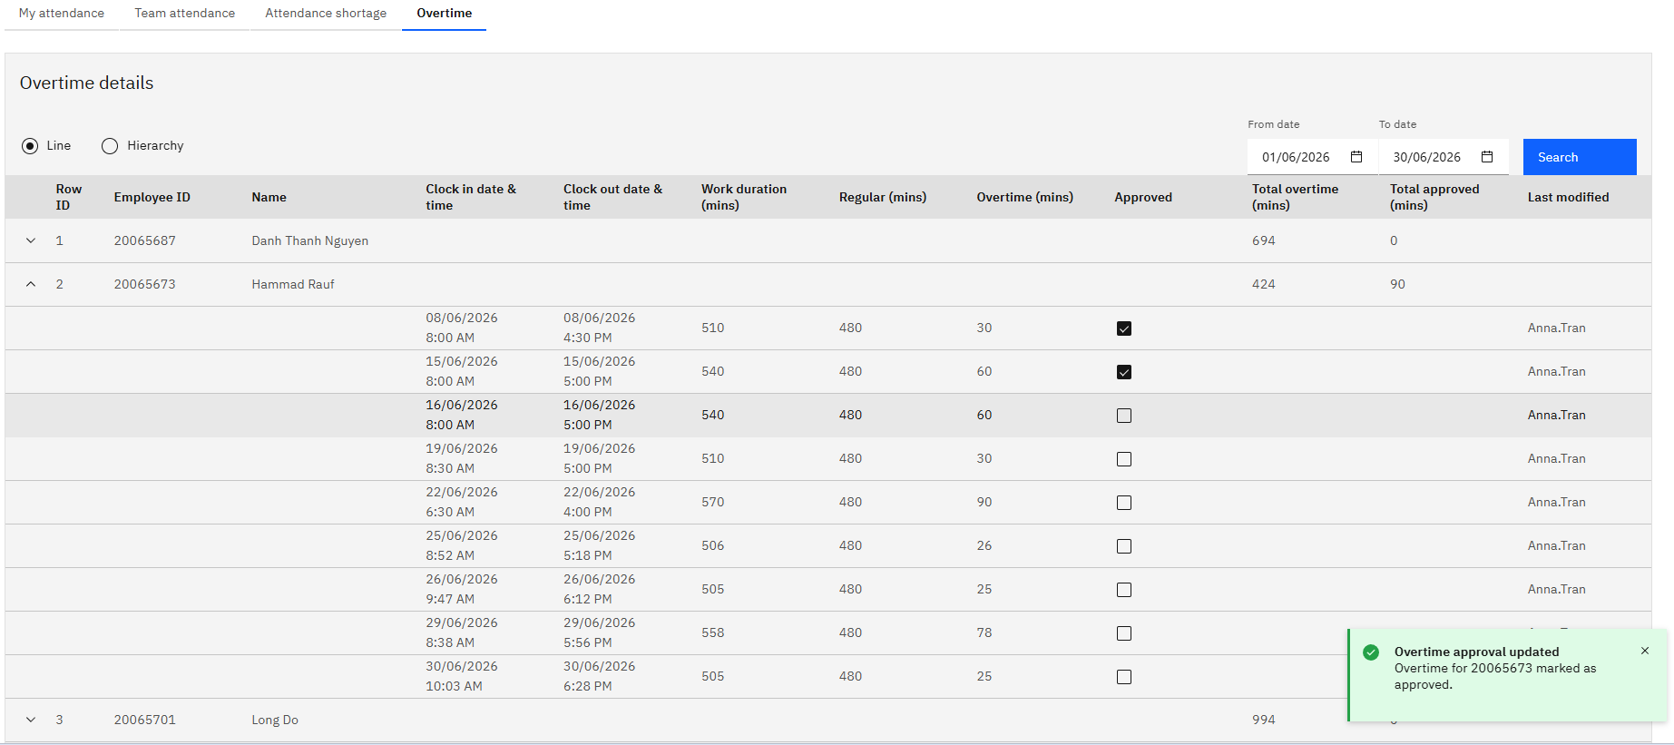This screenshot has height=745, width=1674.
Task: Expand row 3 for Long Do
Action: point(31,720)
